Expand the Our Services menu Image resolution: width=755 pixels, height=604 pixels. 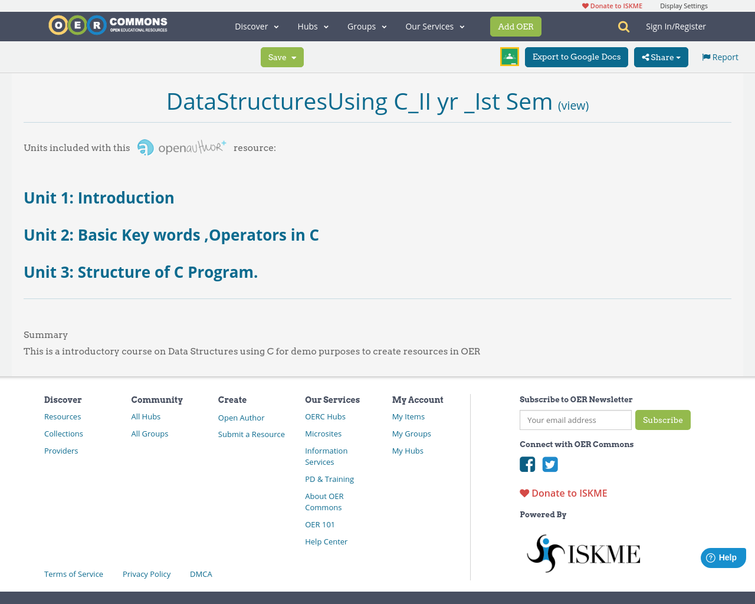[435, 27]
